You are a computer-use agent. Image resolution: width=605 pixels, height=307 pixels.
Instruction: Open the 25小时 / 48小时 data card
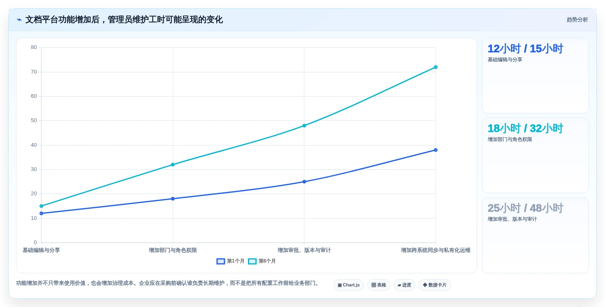point(535,235)
